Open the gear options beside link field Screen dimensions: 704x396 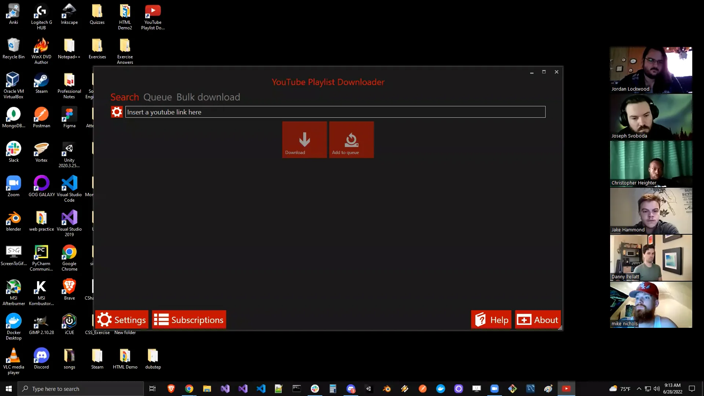[117, 112]
